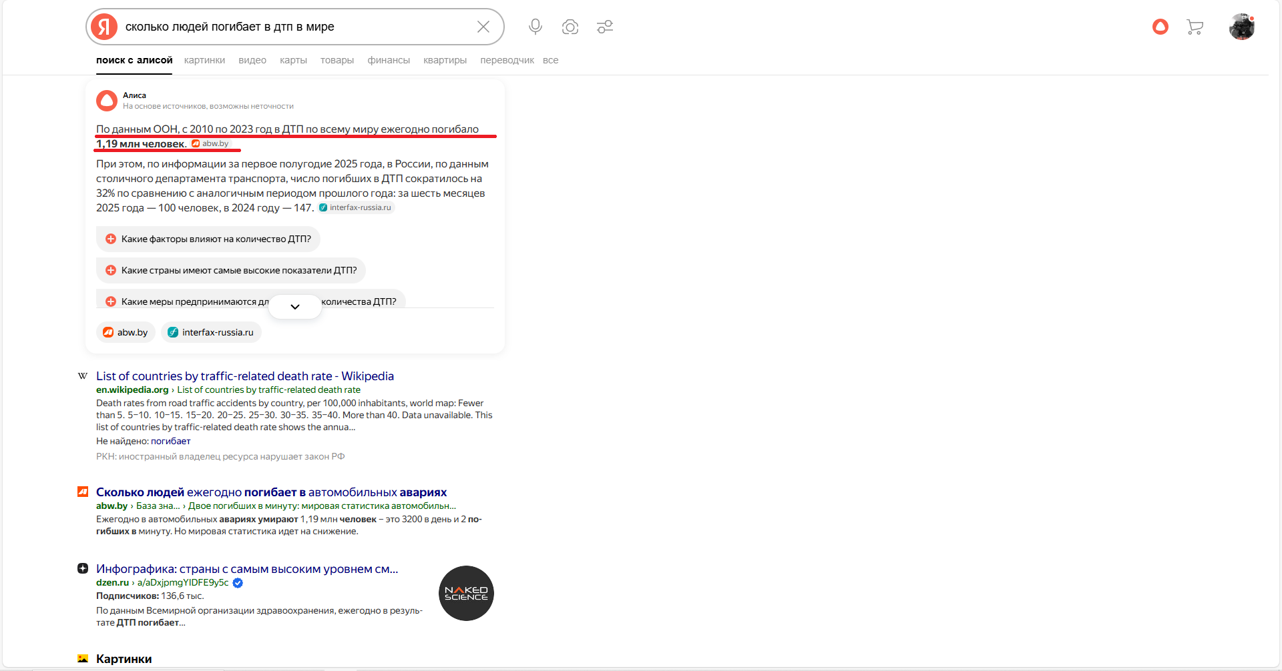
Task: Click the interfax-russia.ru source chip
Action: 211,332
